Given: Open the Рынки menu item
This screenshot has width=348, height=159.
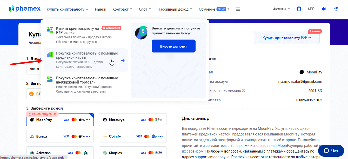Looking at the screenshot, I should point(101,9).
